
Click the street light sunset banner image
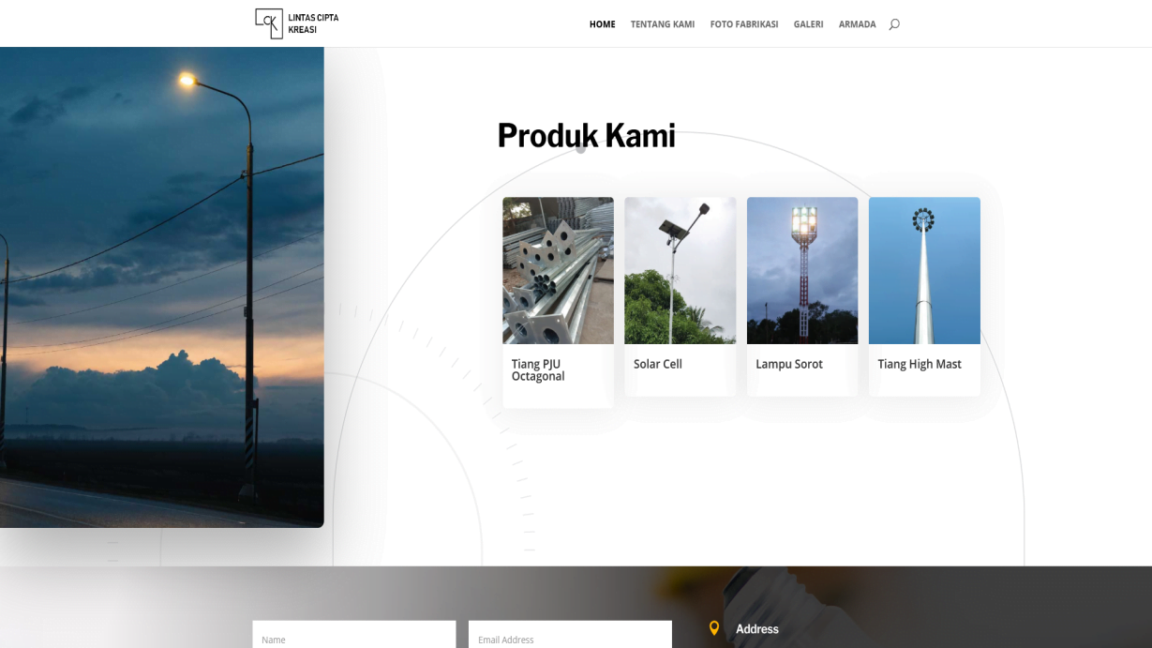(162, 287)
